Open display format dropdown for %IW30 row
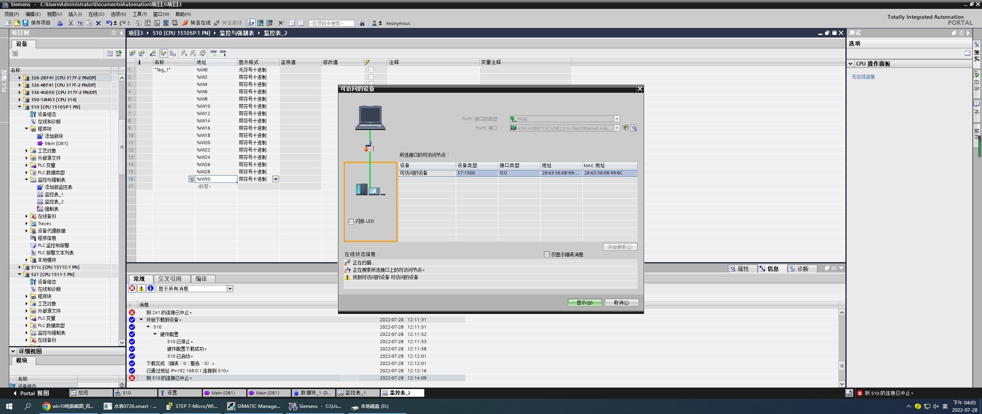This screenshot has width=982, height=414. click(x=275, y=179)
